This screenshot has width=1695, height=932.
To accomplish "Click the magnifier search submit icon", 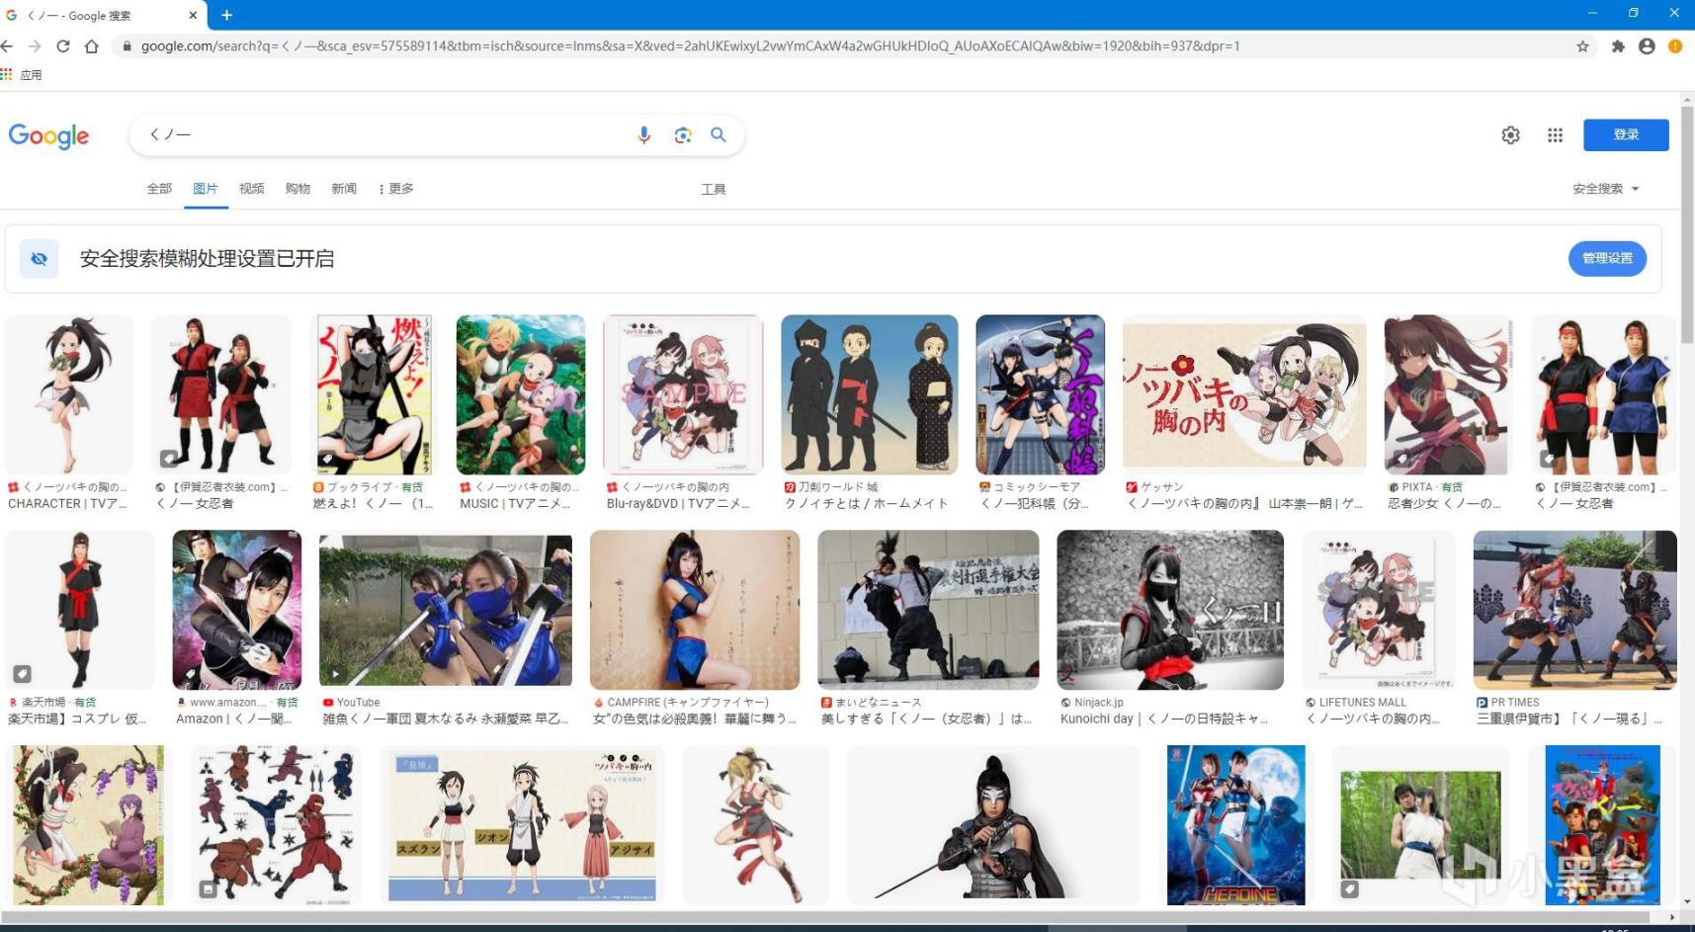I will (719, 134).
